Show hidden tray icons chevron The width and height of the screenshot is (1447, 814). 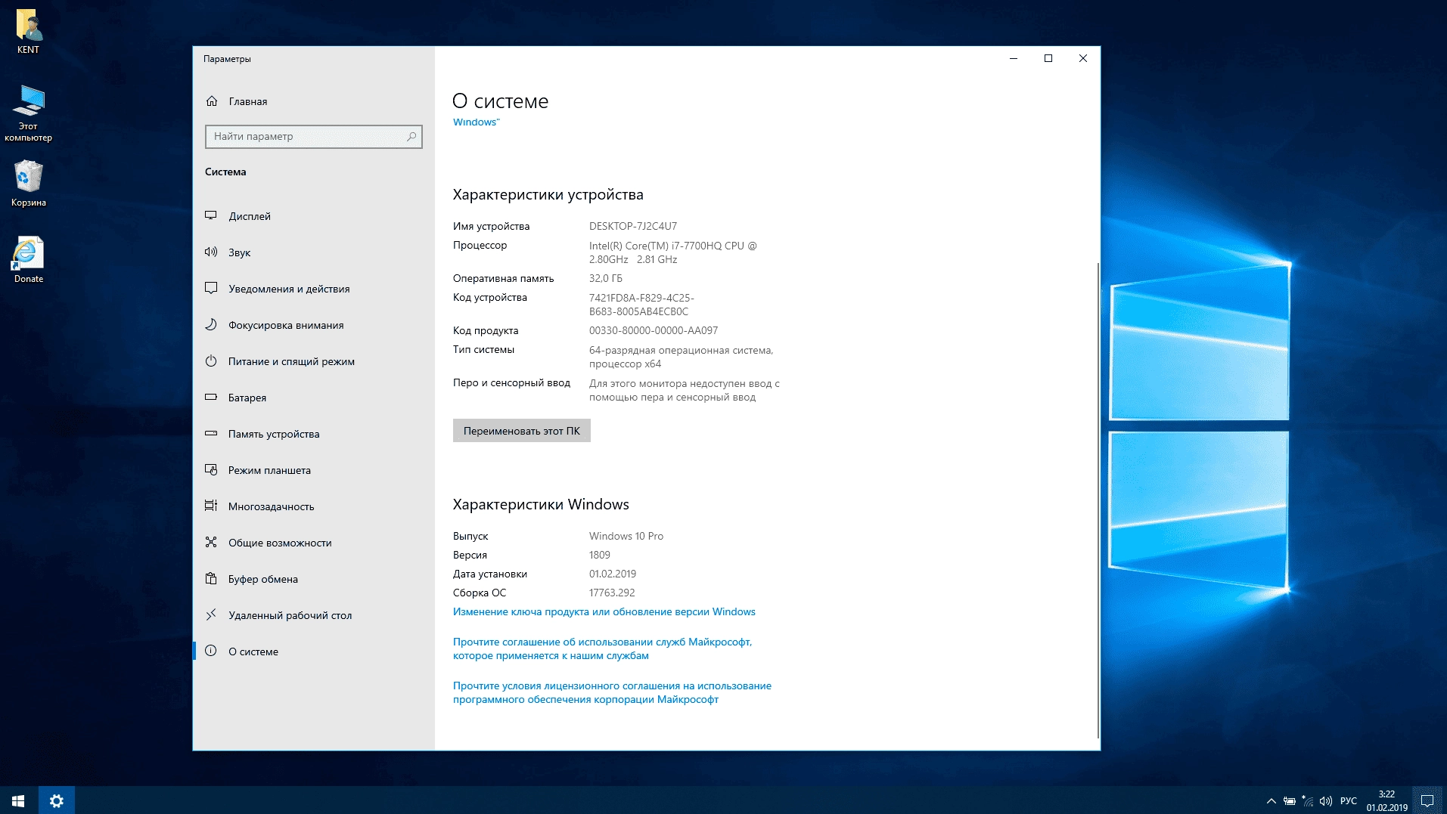point(1272,801)
